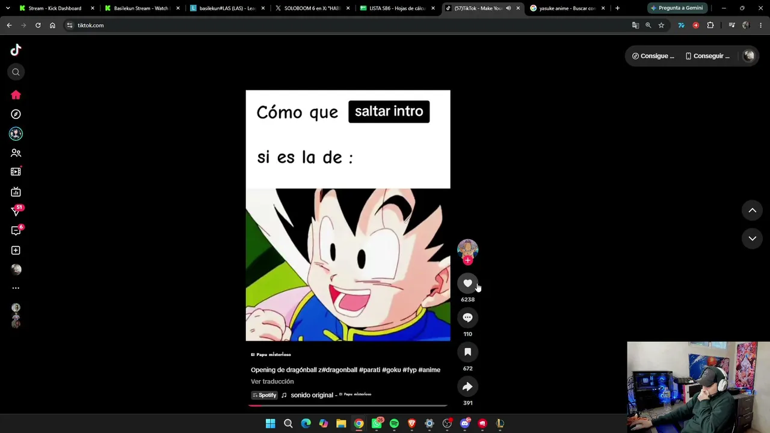Like the video with the heart icon

click(x=467, y=283)
